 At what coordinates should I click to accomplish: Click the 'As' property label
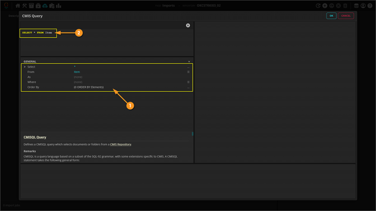point(29,77)
